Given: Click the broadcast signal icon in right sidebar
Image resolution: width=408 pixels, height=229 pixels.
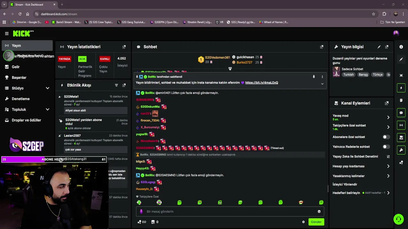Looking at the screenshot, I should 401,125.
